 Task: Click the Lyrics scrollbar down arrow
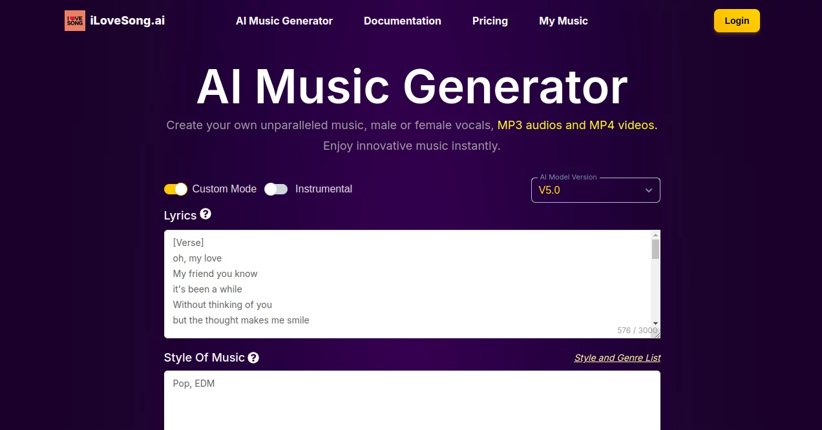pyautogui.click(x=655, y=324)
